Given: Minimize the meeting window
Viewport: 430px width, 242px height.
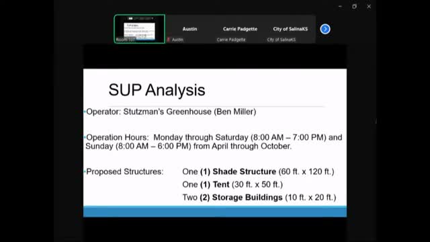Looking at the screenshot, I should [x=340, y=6].
